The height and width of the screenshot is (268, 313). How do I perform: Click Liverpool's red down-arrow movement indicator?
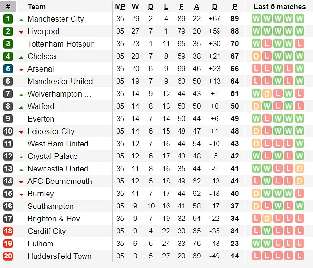21,32
